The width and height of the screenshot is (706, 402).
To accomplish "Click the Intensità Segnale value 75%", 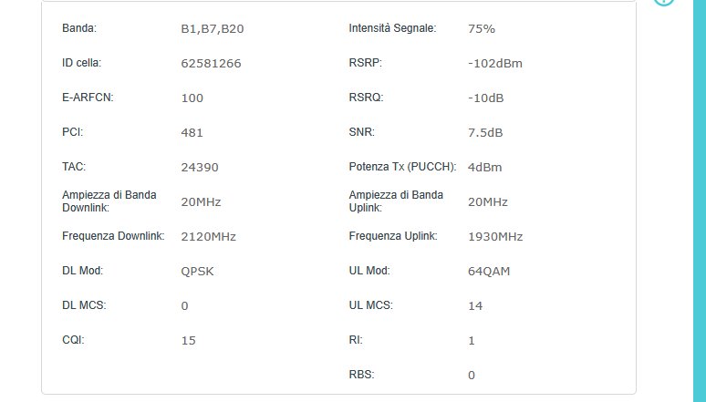I will click(x=481, y=28).
